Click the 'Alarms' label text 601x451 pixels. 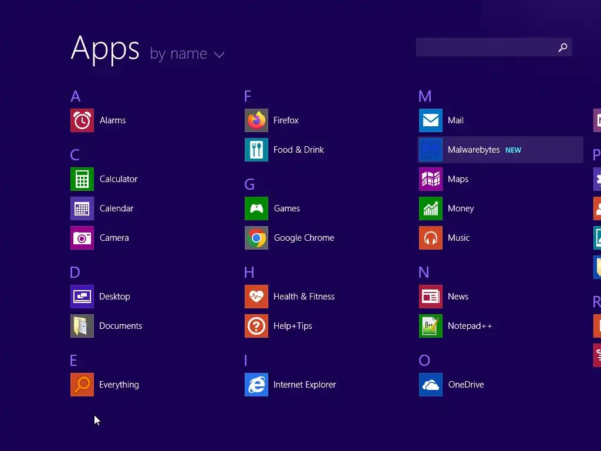click(113, 120)
